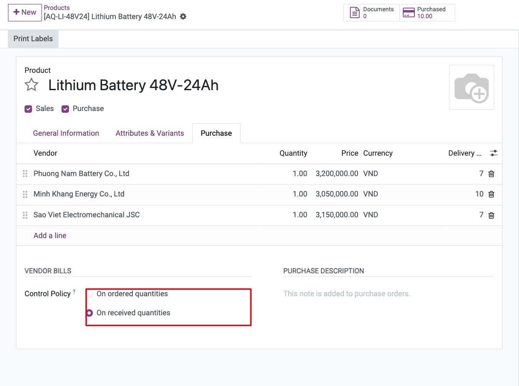This screenshot has height=386, width=519.
Task: Edit delivery lead time for Sao Viet Electromechanical
Action: [481, 215]
